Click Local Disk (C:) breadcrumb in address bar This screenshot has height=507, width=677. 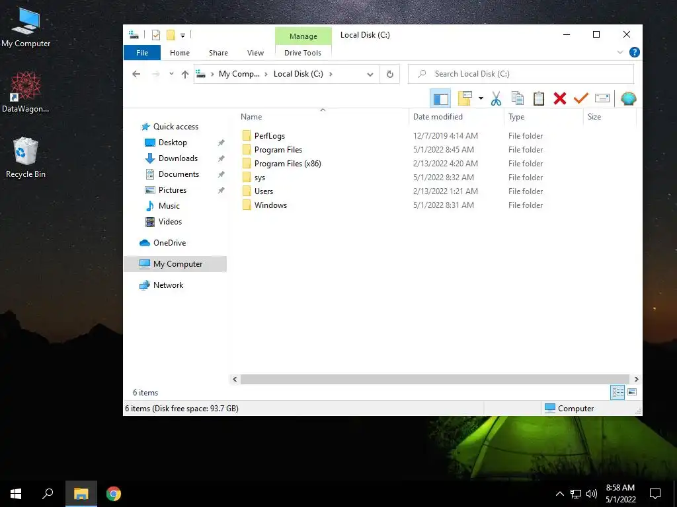tap(298, 74)
